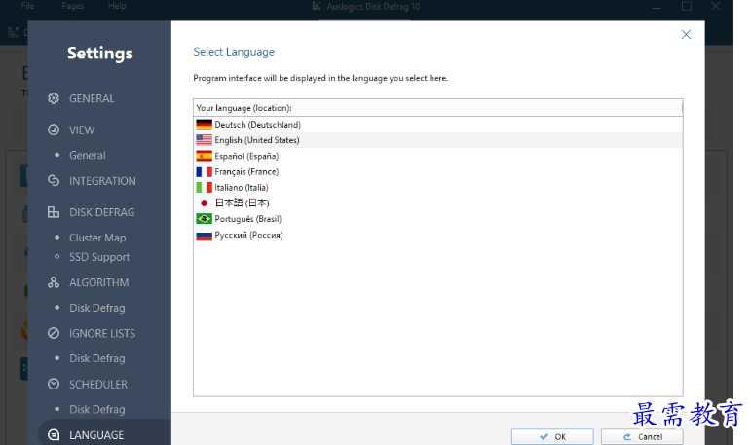
Task: Open the LANGUAGE settings section
Action: tap(96, 435)
